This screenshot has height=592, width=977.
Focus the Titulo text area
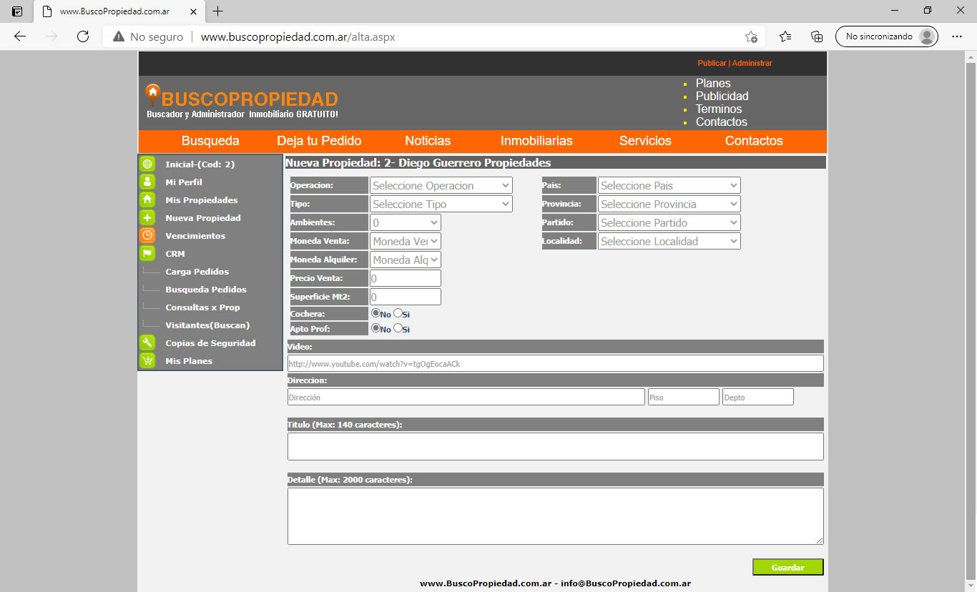pyautogui.click(x=556, y=446)
